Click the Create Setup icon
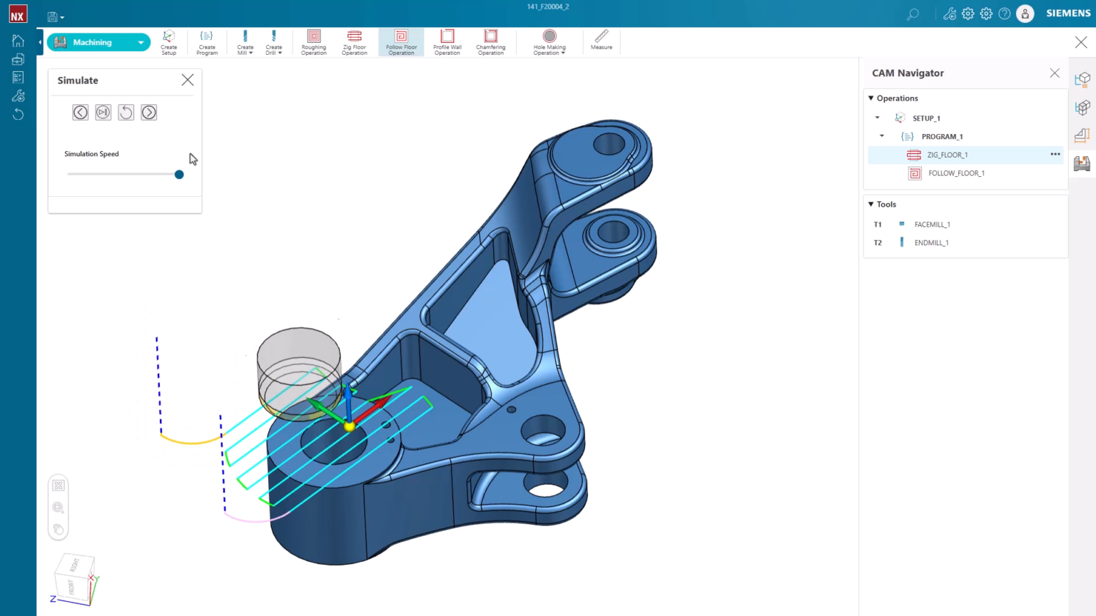Screen dimensions: 1096x616 (168, 41)
